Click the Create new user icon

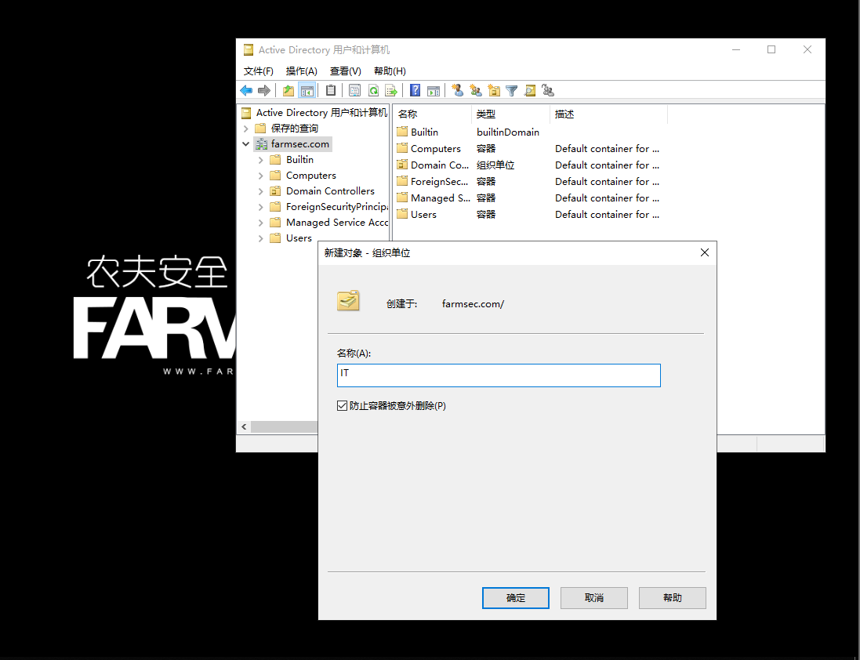coord(457,90)
